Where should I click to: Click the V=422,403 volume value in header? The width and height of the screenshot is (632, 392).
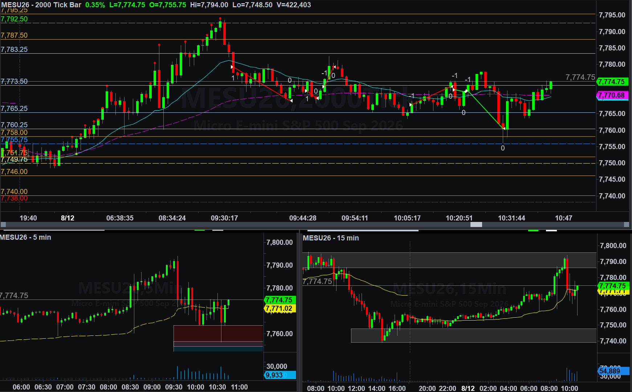pos(294,5)
